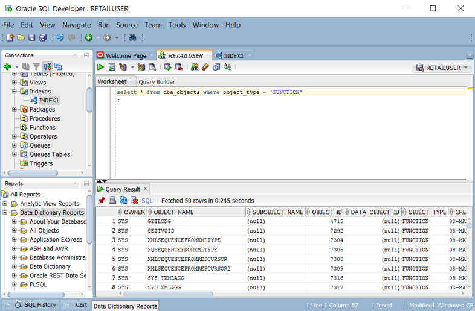The width and height of the screenshot is (475, 311).
Task: Open the Navigate menu
Action: point(76,25)
